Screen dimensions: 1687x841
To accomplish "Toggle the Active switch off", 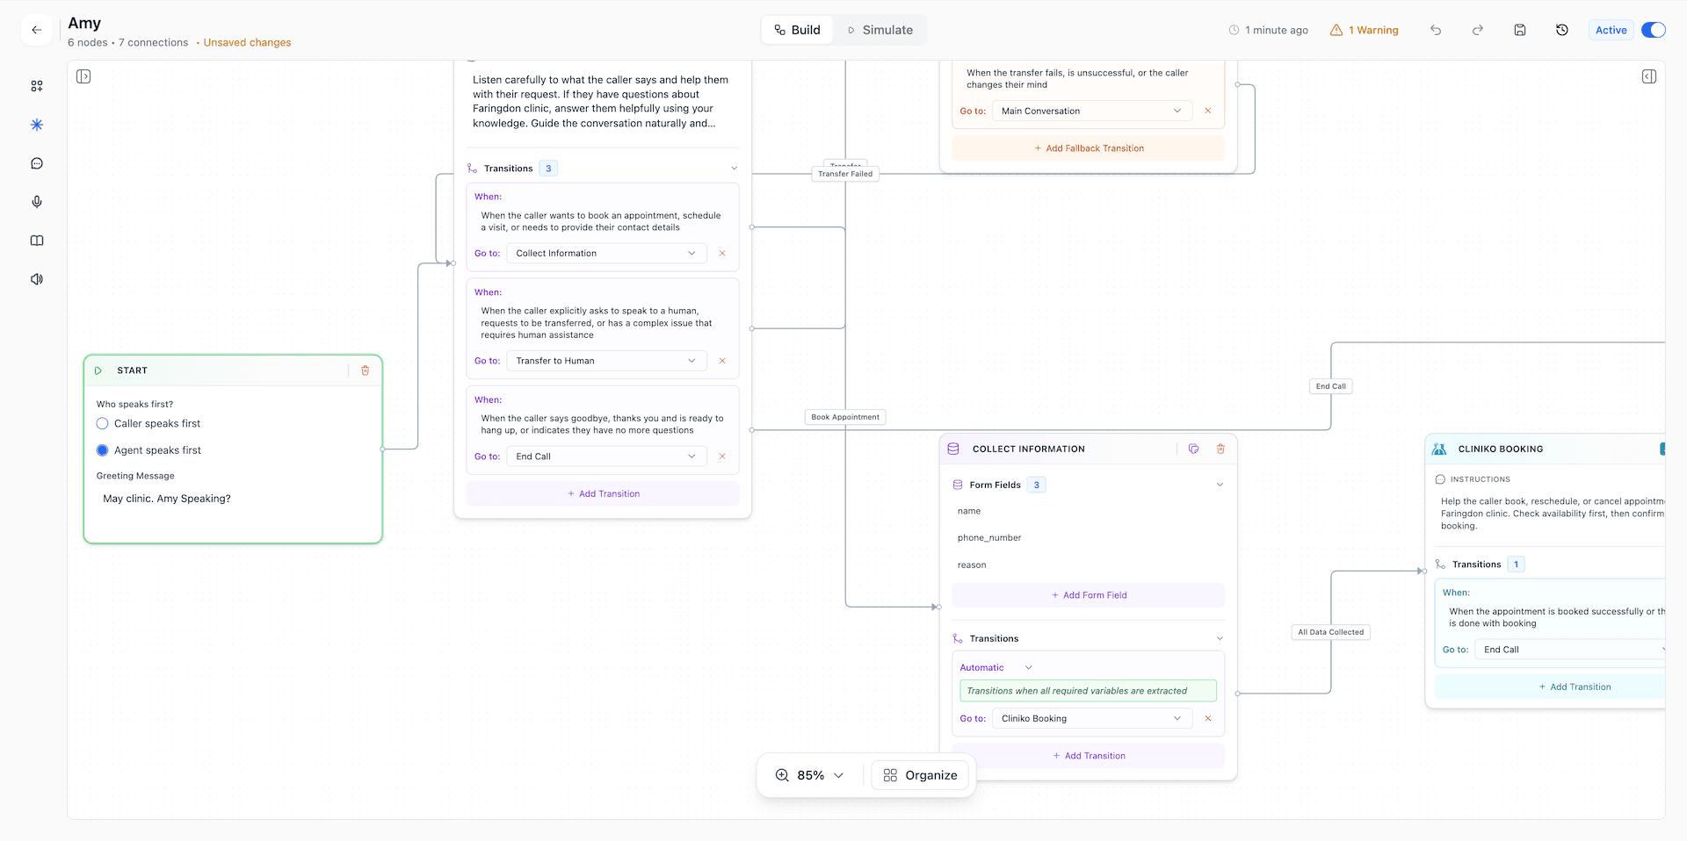I will click(1653, 30).
